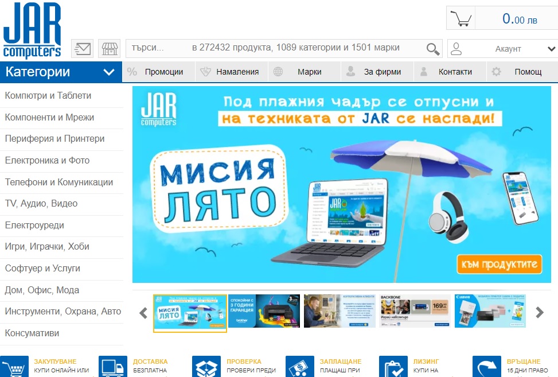The image size is (558, 377).
Task: Select the Brother 3 години гаранция thumbnail
Action: coord(264,311)
